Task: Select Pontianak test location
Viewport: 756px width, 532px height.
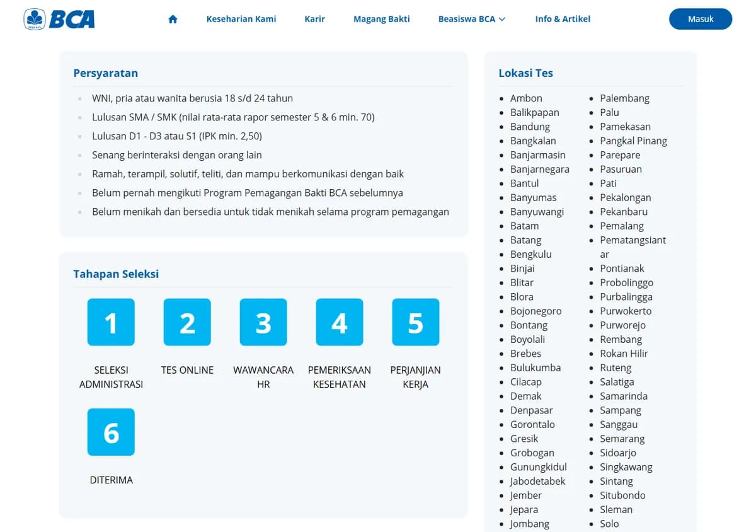Action: tap(622, 269)
